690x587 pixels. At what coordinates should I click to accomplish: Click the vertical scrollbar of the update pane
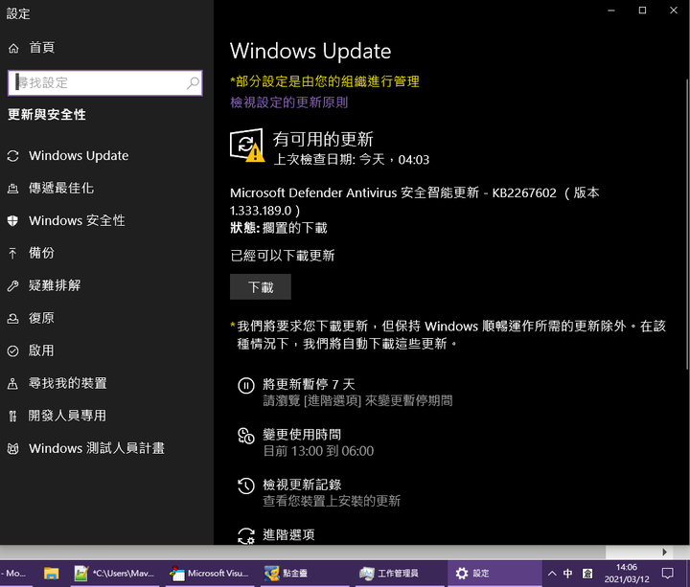point(687,224)
